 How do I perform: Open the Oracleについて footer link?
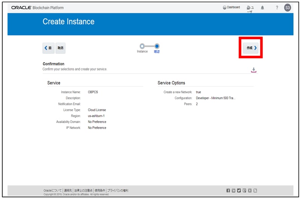pyautogui.click(x=52, y=191)
